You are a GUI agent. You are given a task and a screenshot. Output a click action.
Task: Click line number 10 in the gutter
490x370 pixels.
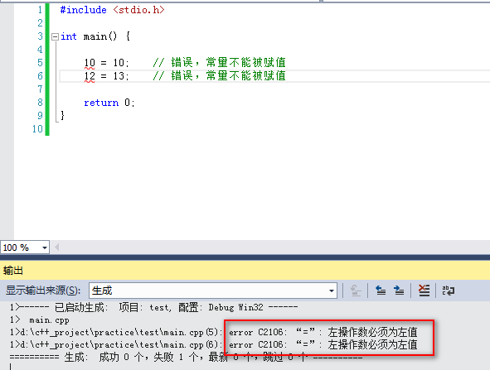coord(37,129)
